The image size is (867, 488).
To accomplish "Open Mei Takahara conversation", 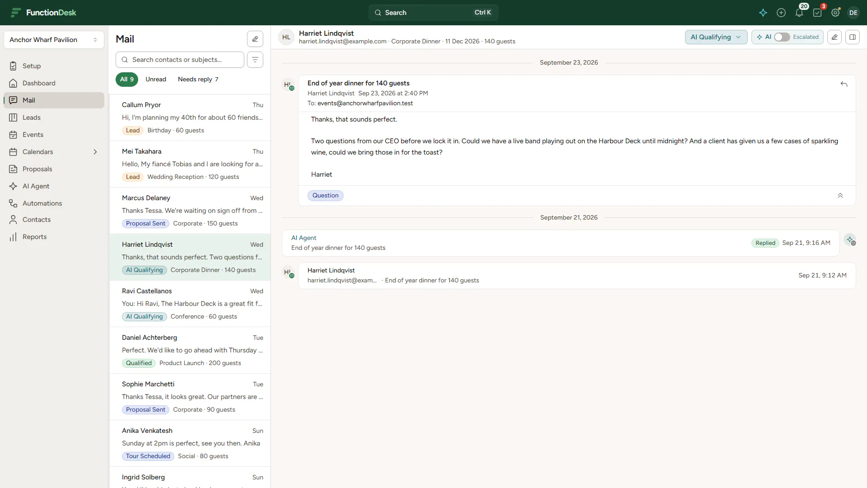I will 190,164.
